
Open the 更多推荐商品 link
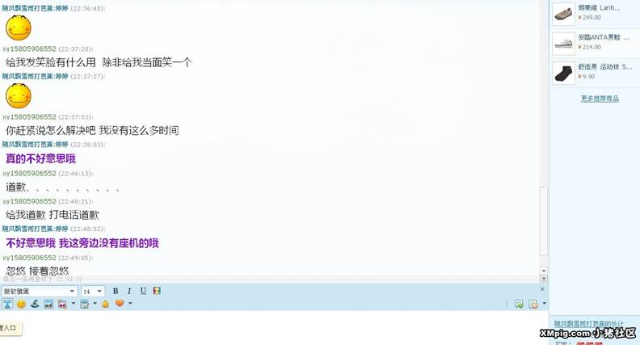600,99
